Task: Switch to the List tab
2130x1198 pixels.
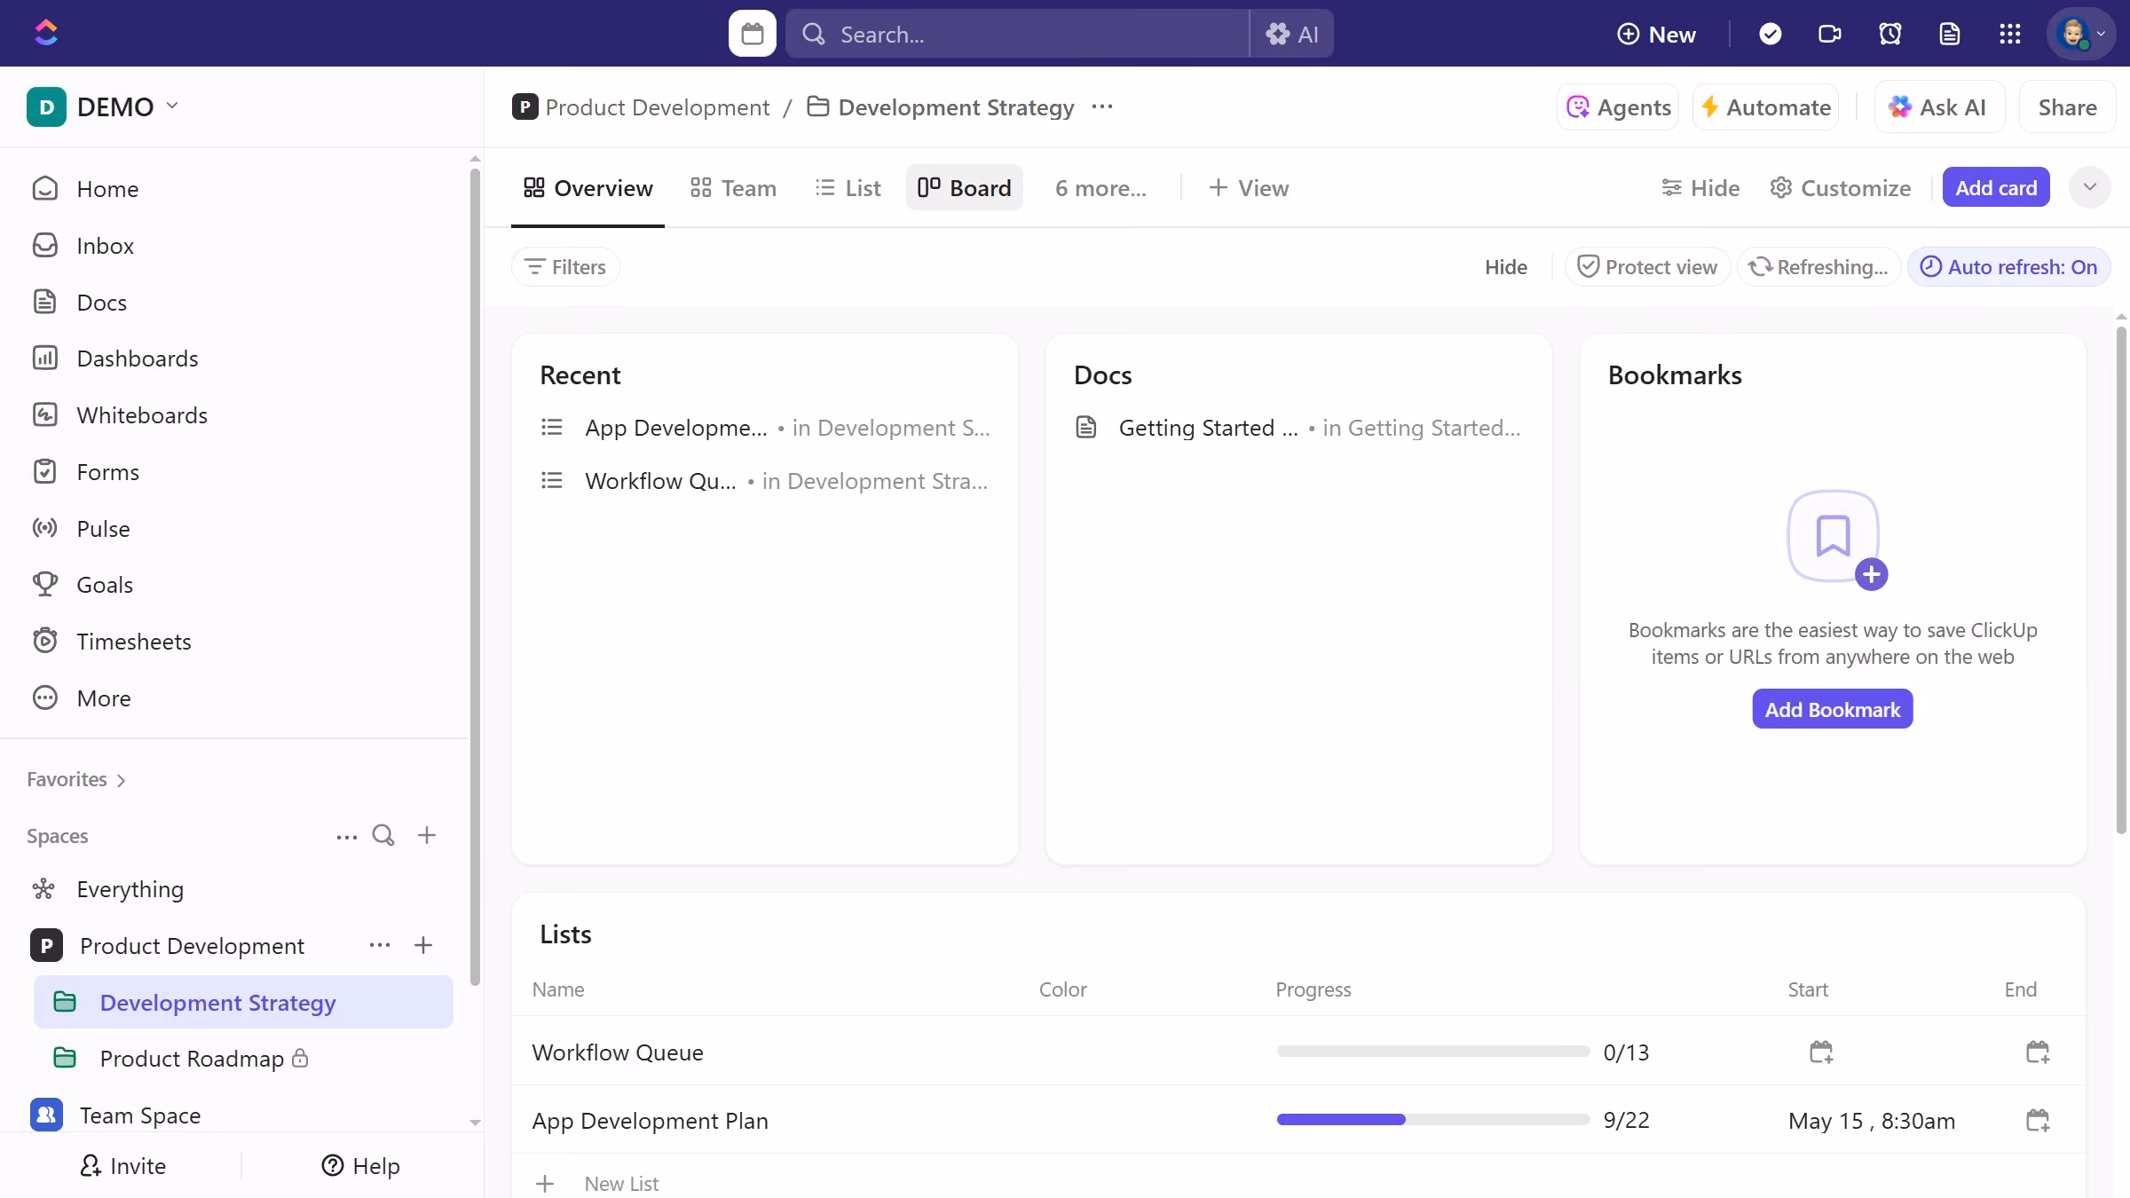Action: (848, 188)
